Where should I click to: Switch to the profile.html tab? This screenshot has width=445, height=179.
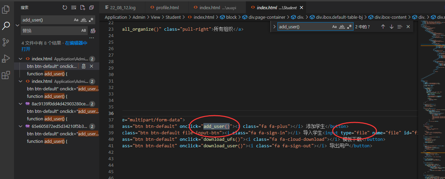[x=167, y=8]
